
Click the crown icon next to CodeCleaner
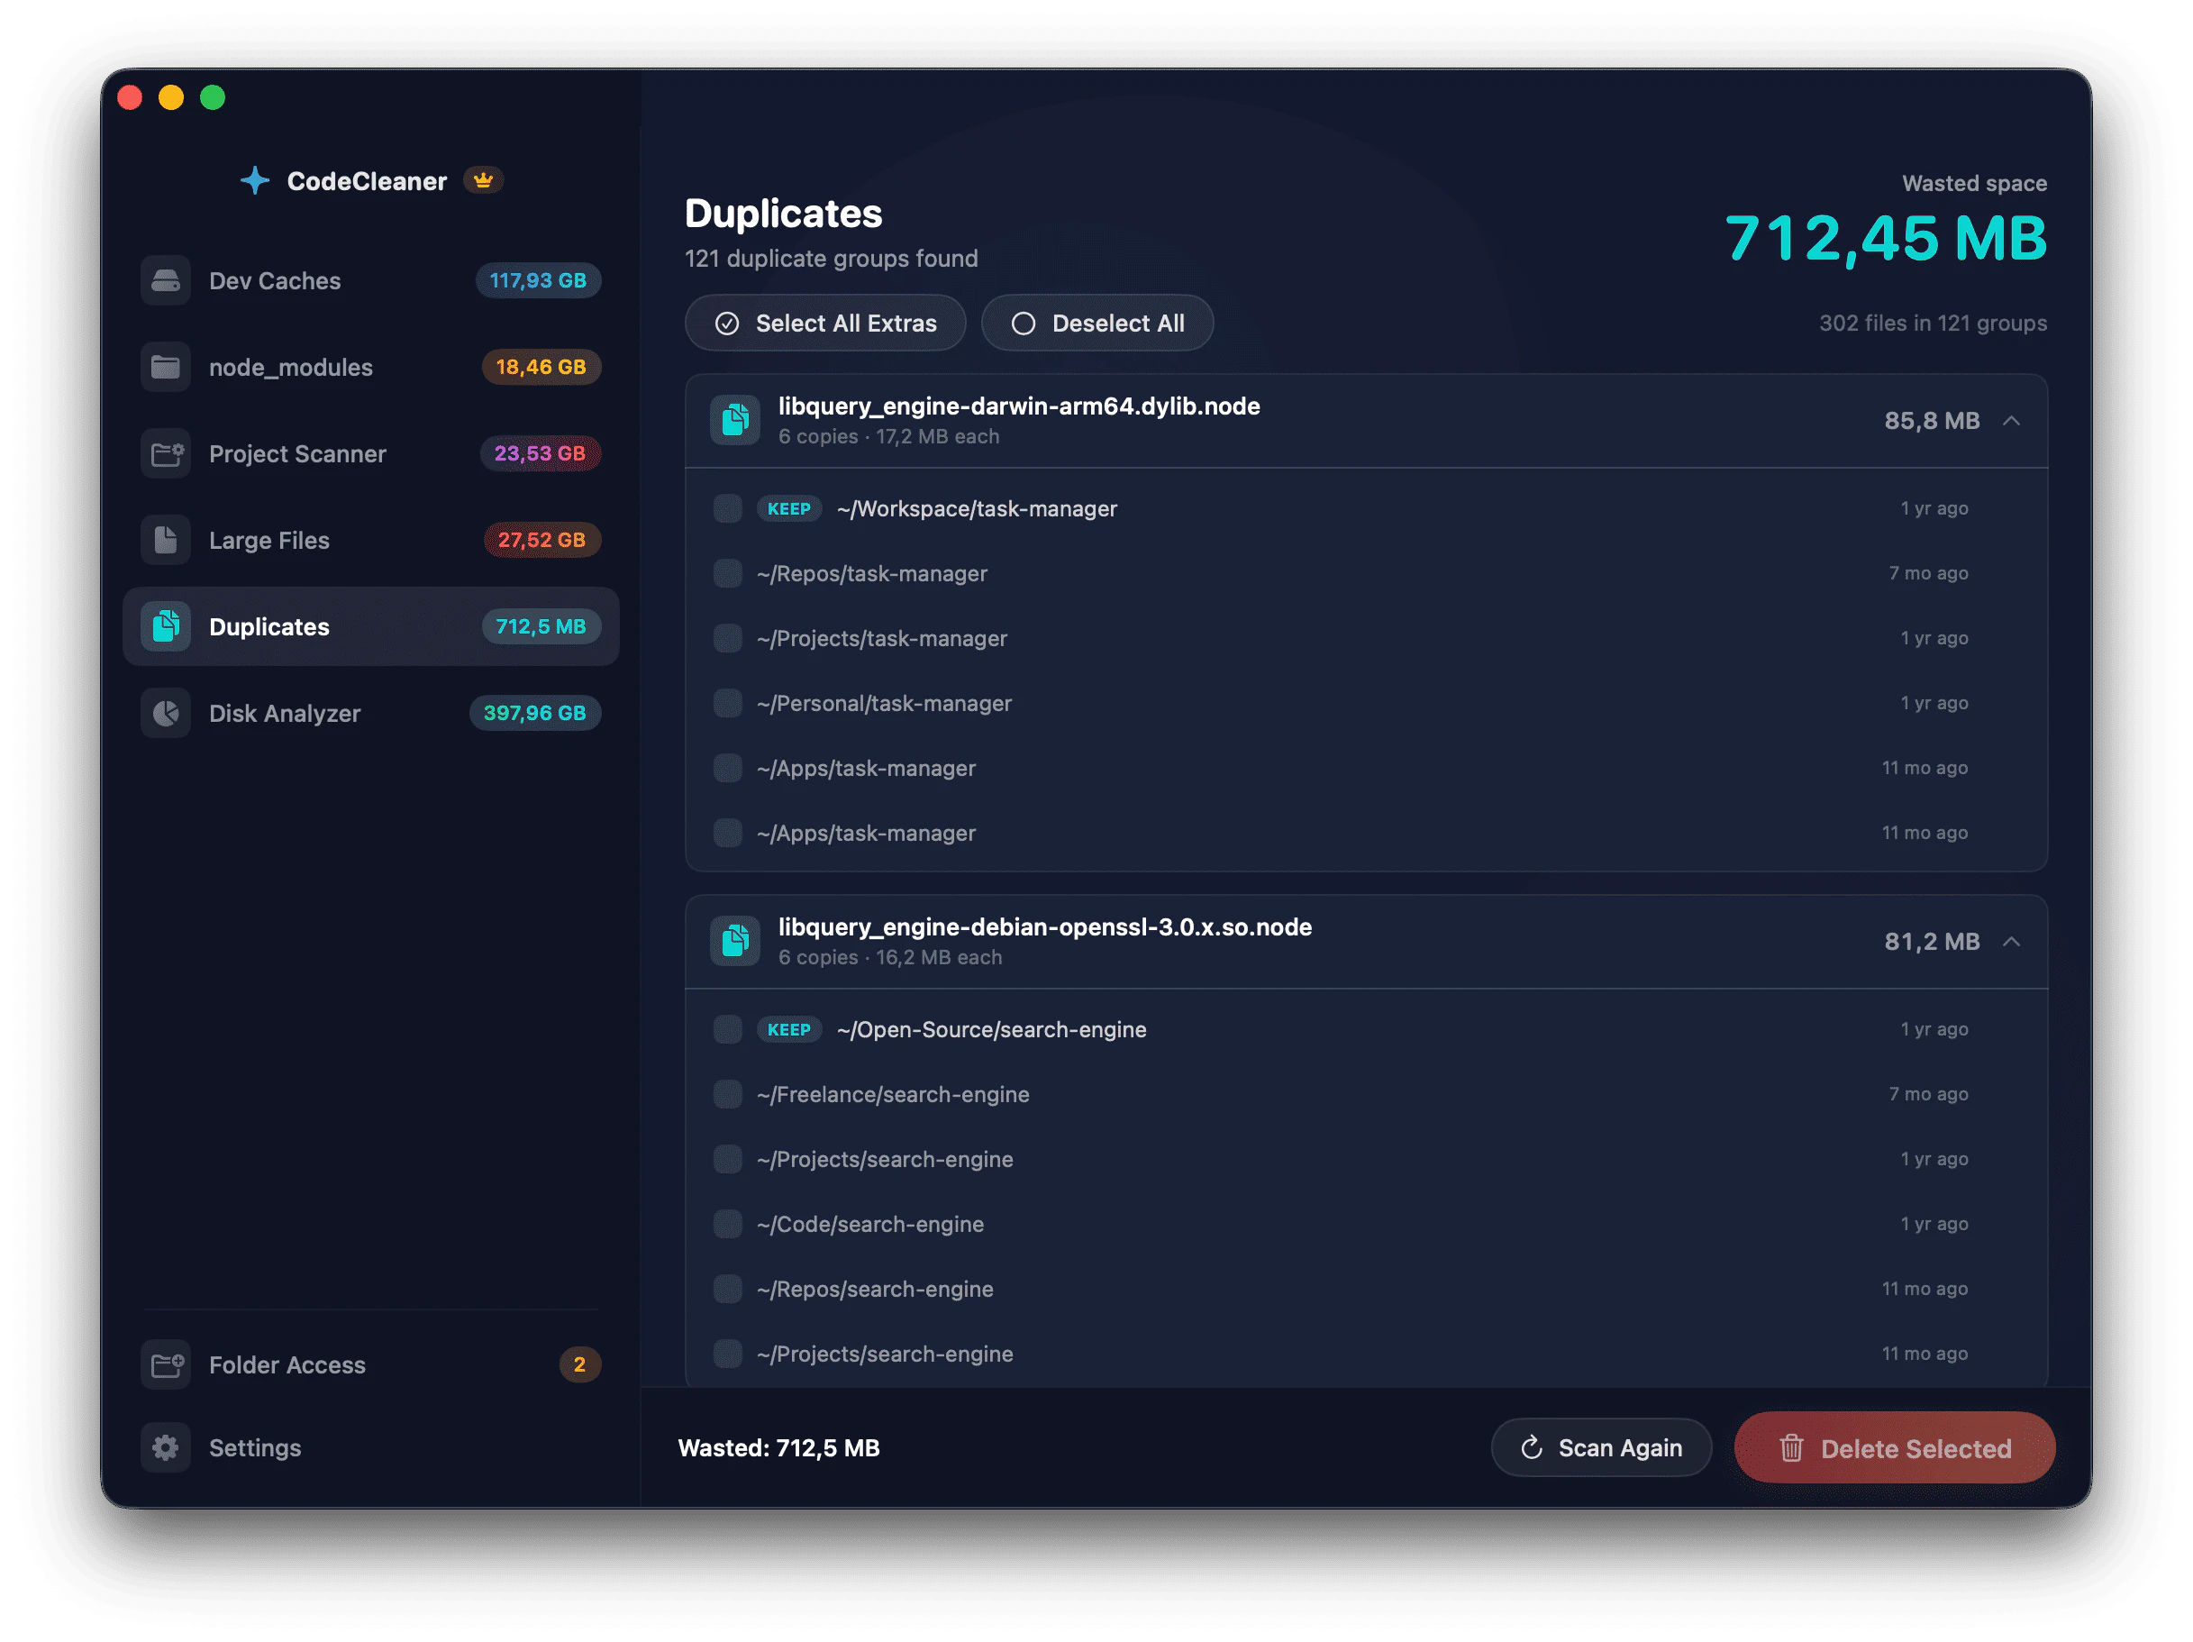(x=483, y=180)
